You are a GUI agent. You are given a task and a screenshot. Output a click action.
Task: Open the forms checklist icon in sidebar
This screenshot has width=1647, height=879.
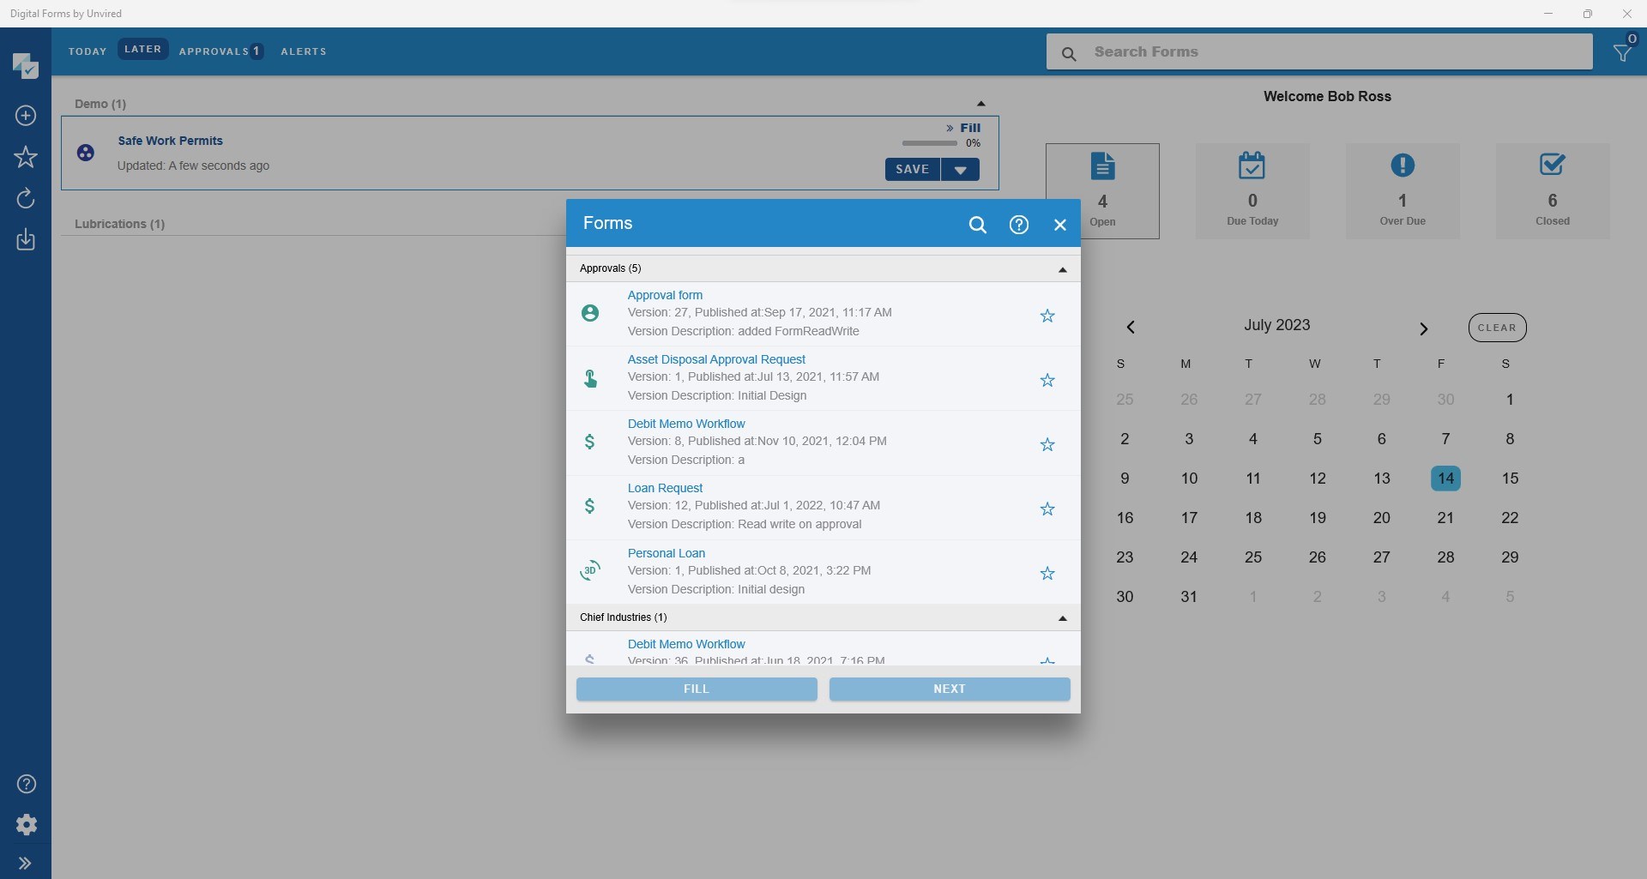26,66
